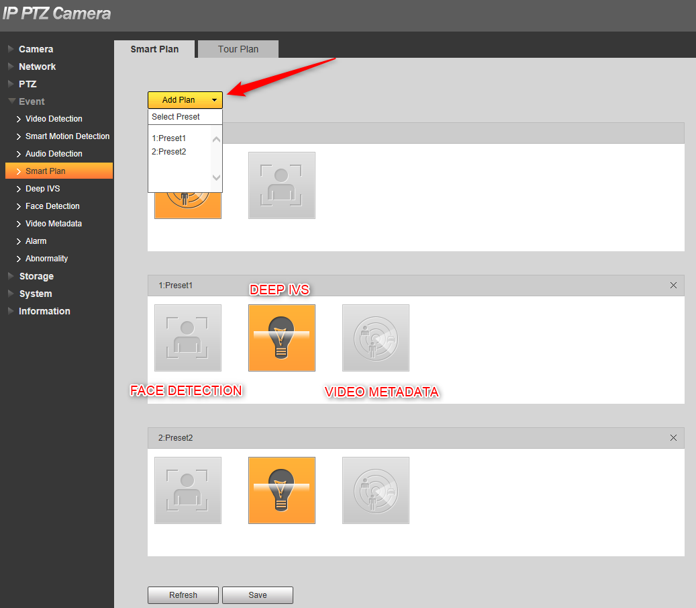The image size is (696, 608).
Task: Expand the Information menu section
Action: point(44,311)
